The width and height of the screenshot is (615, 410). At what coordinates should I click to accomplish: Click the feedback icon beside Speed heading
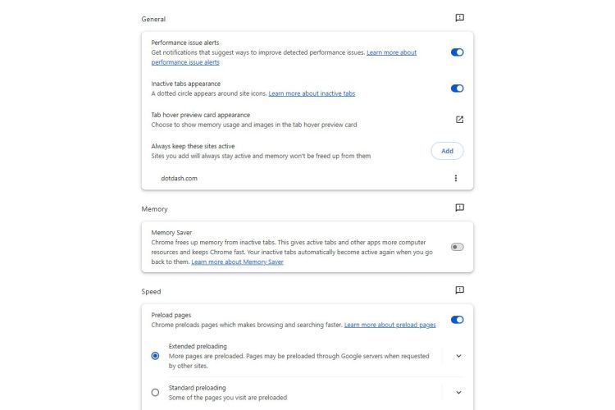(x=459, y=290)
